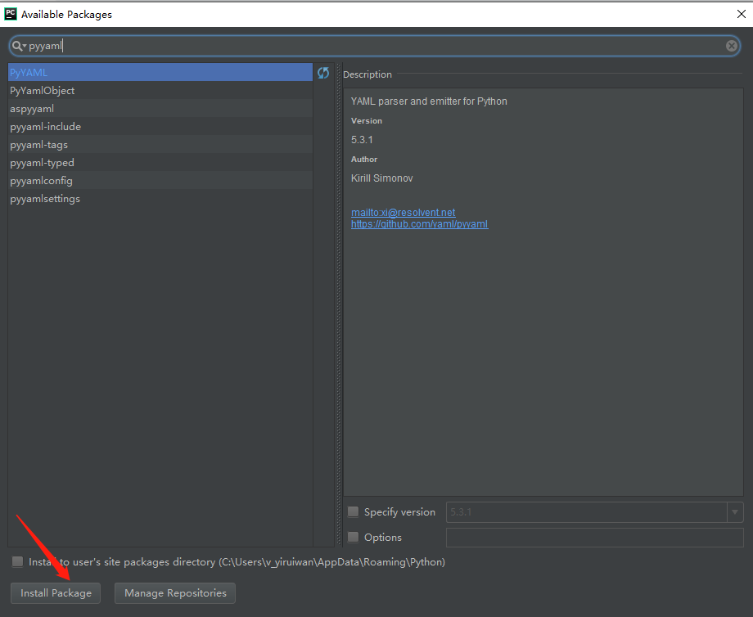Click the Install Package button
This screenshot has height=617, width=753.
pyautogui.click(x=56, y=593)
